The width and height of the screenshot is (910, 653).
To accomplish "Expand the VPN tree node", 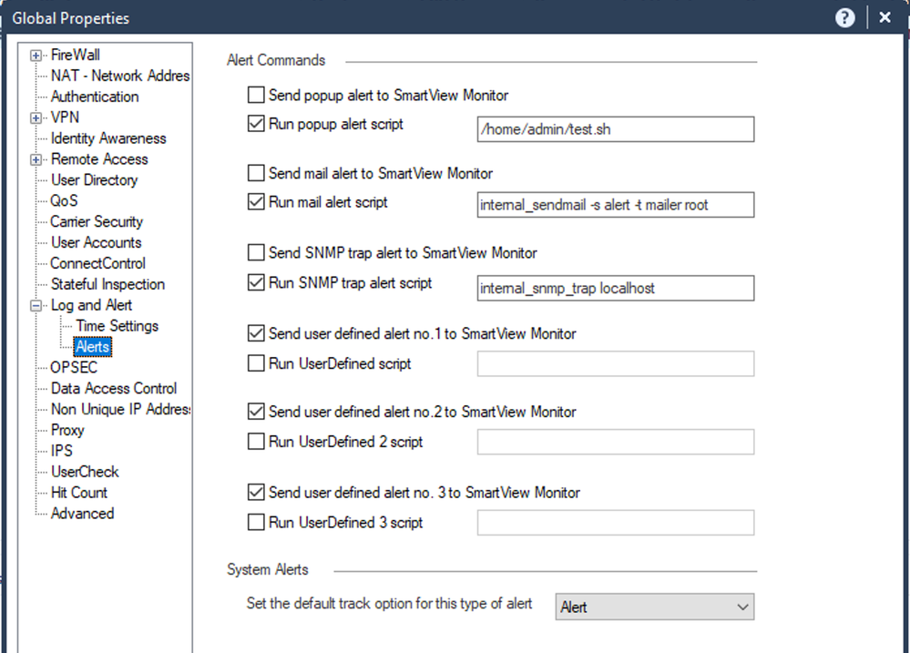I will coord(36,118).
